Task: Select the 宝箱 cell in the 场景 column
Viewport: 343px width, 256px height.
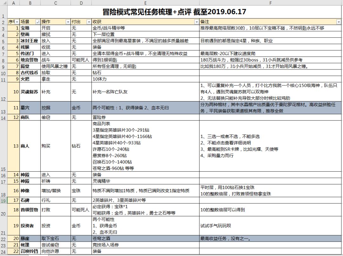Action: pyautogui.click(x=30, y=28)
